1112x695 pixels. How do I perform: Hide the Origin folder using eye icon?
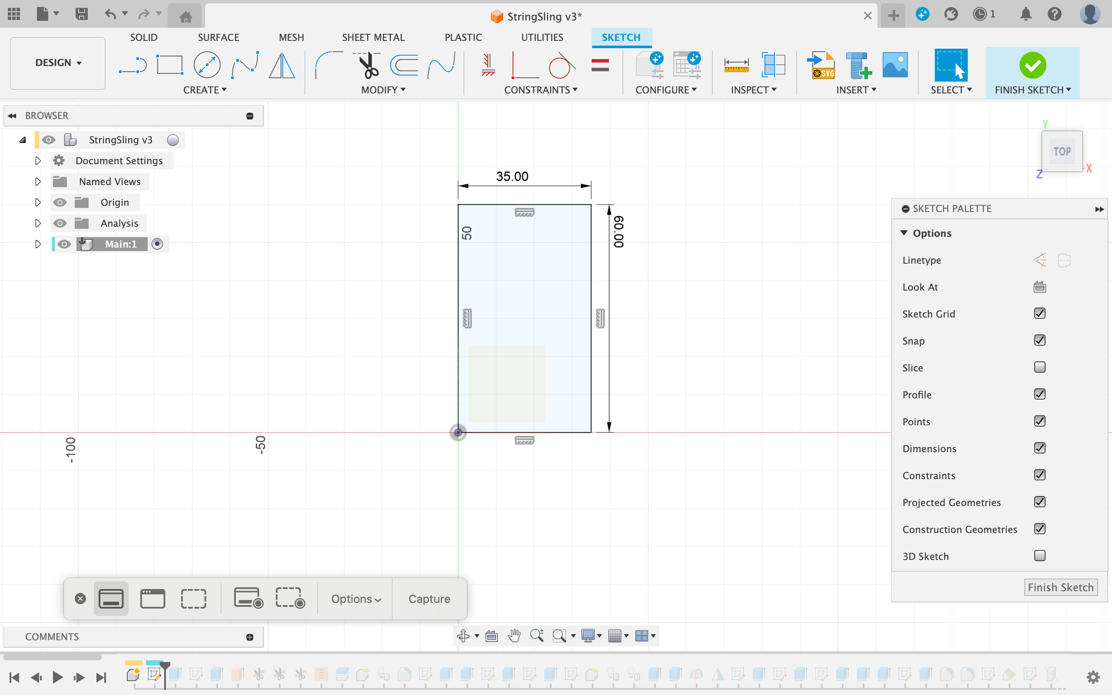(60, 202)
